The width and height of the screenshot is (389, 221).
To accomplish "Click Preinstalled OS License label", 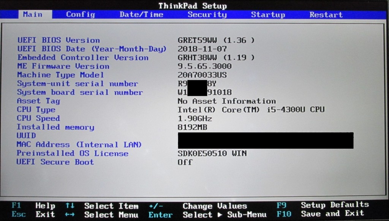I will (73, 153).
